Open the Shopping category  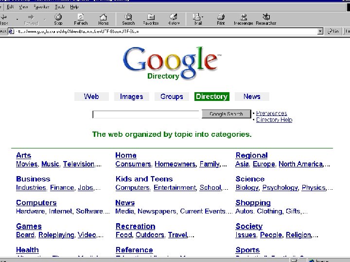(253, 202)
